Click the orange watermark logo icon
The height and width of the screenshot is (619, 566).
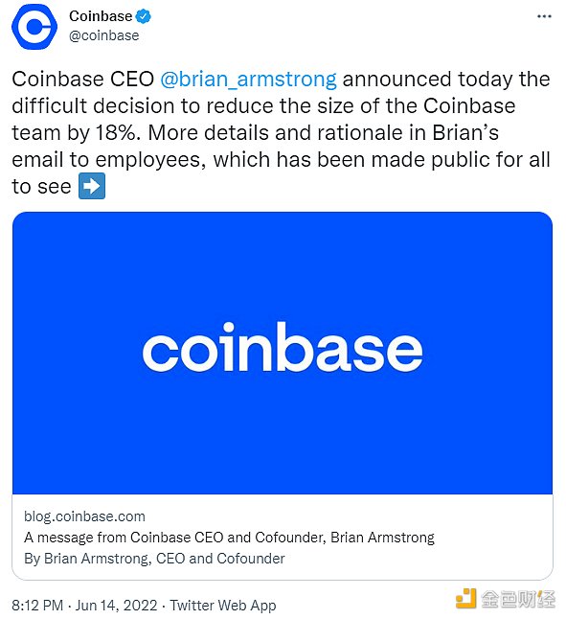(x=465, y=599)
